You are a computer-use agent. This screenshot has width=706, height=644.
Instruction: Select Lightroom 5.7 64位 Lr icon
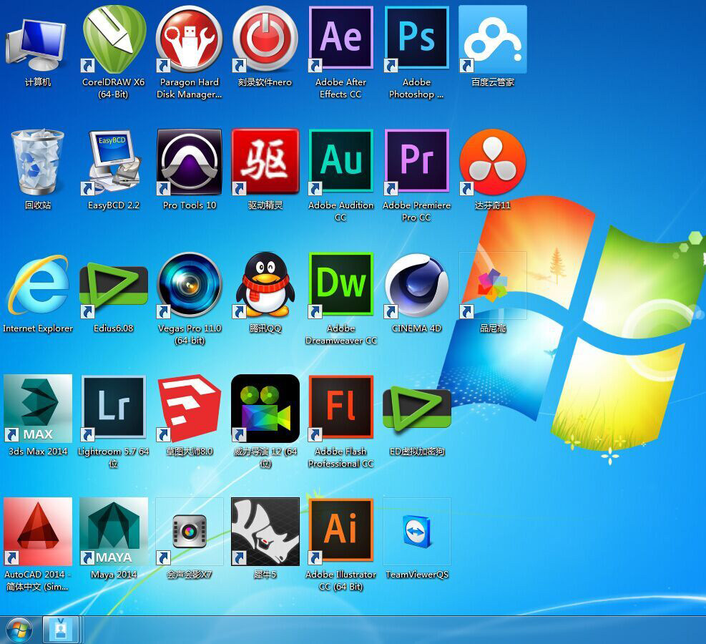click(114, 408)
